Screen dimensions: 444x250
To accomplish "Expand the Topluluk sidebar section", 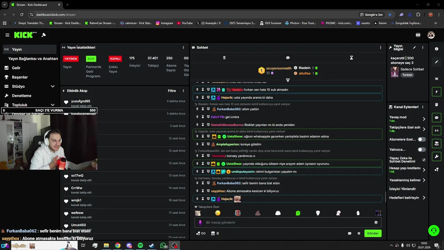I will click(53, 105).
